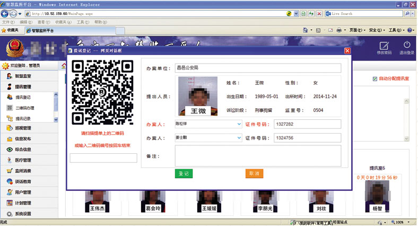The height and width of the screenshot is (226, 418).
Task: Click the 王微 detainee photo in dialog
Action: (198, 96)
